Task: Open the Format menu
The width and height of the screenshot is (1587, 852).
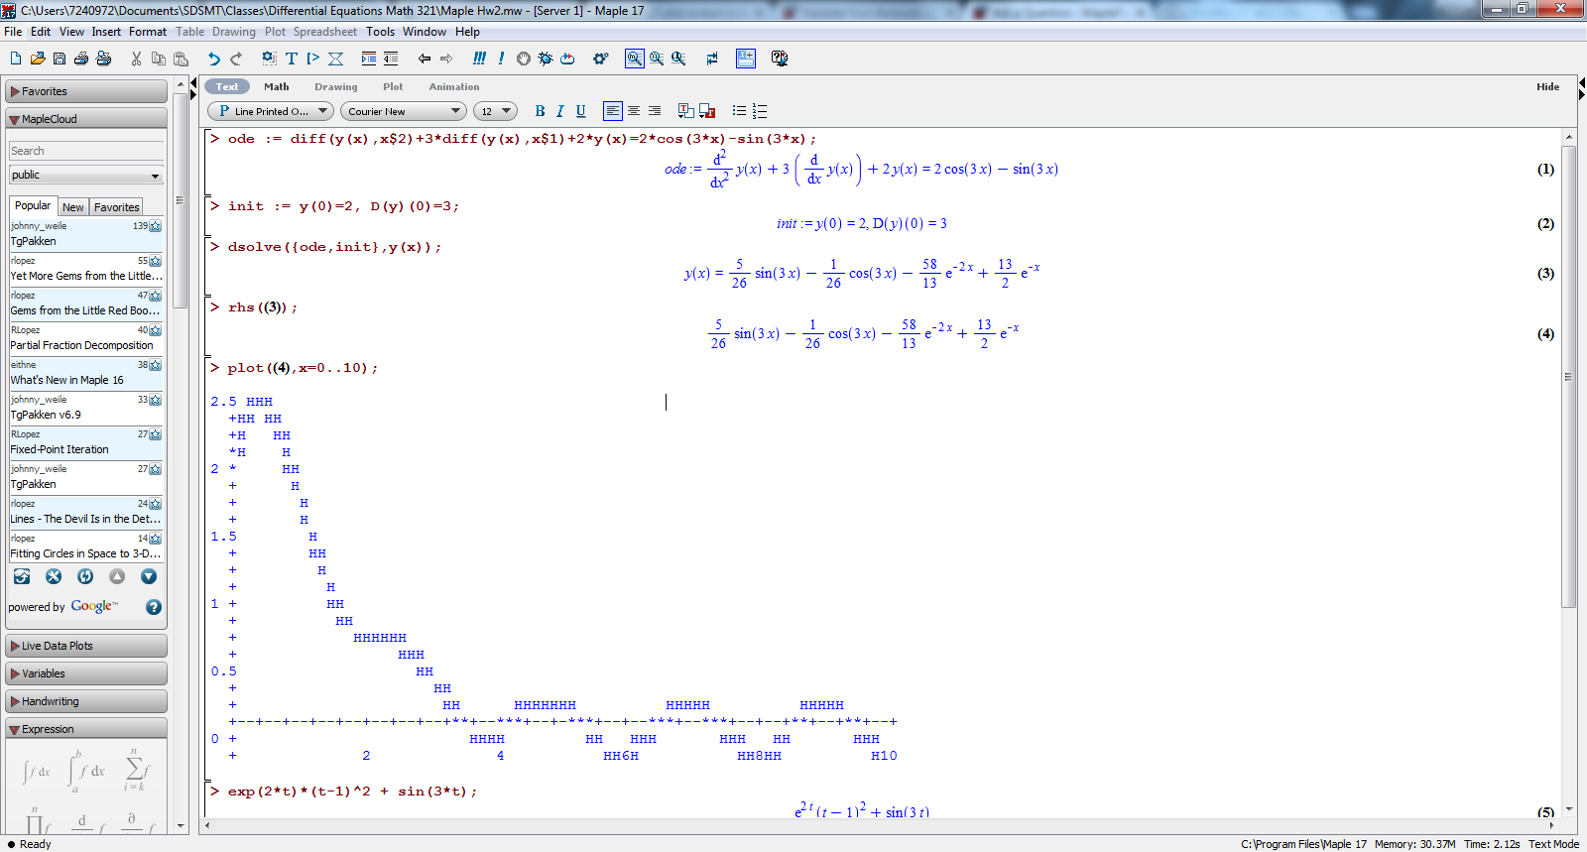Action: coord(148,32)
